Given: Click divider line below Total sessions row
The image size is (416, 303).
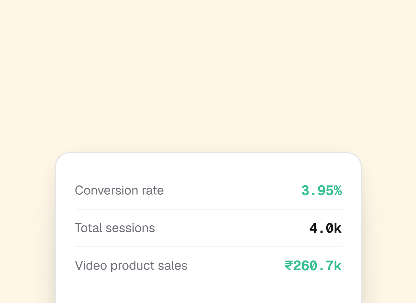Looking at the screenshot, I should [x=208, y=247].
